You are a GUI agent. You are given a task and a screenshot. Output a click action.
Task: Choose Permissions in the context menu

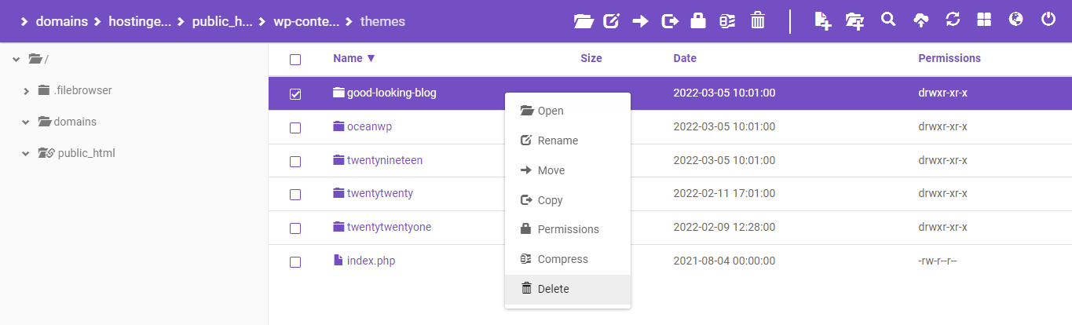[568, 229]
